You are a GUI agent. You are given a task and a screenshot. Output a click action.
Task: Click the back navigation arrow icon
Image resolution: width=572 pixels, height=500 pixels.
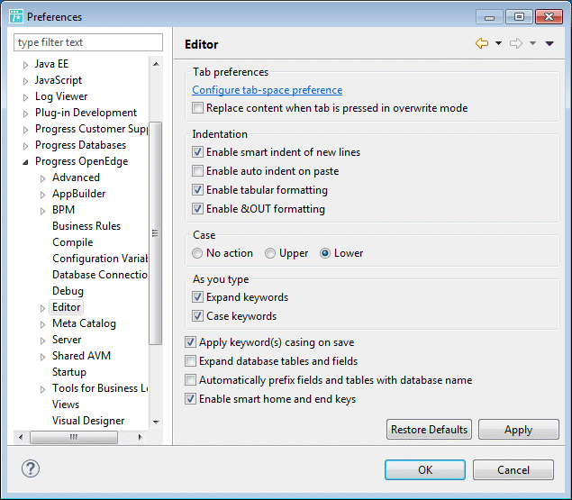[482, 43]
